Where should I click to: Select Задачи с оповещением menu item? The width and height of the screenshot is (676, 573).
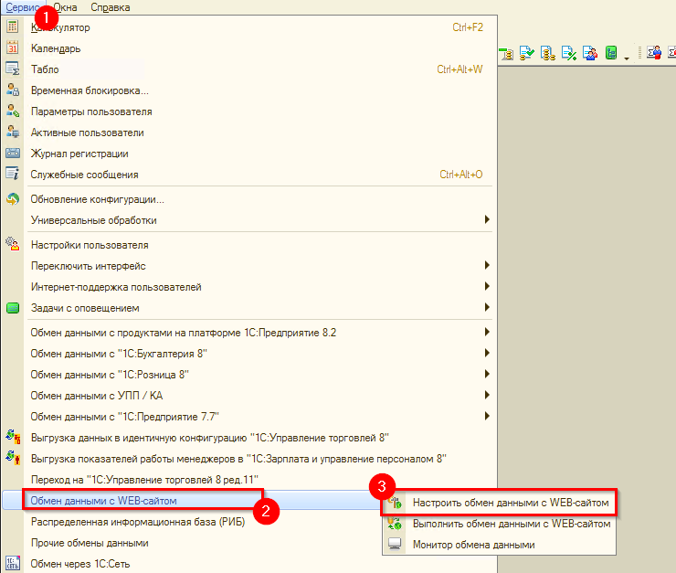point(85,308)
